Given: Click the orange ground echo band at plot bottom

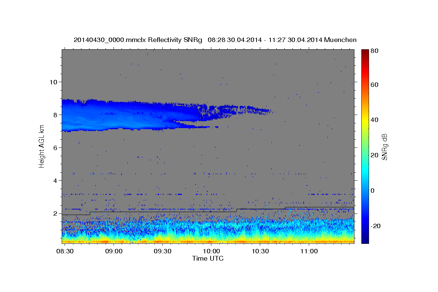Looking at the screenshot, I should 208,241.
